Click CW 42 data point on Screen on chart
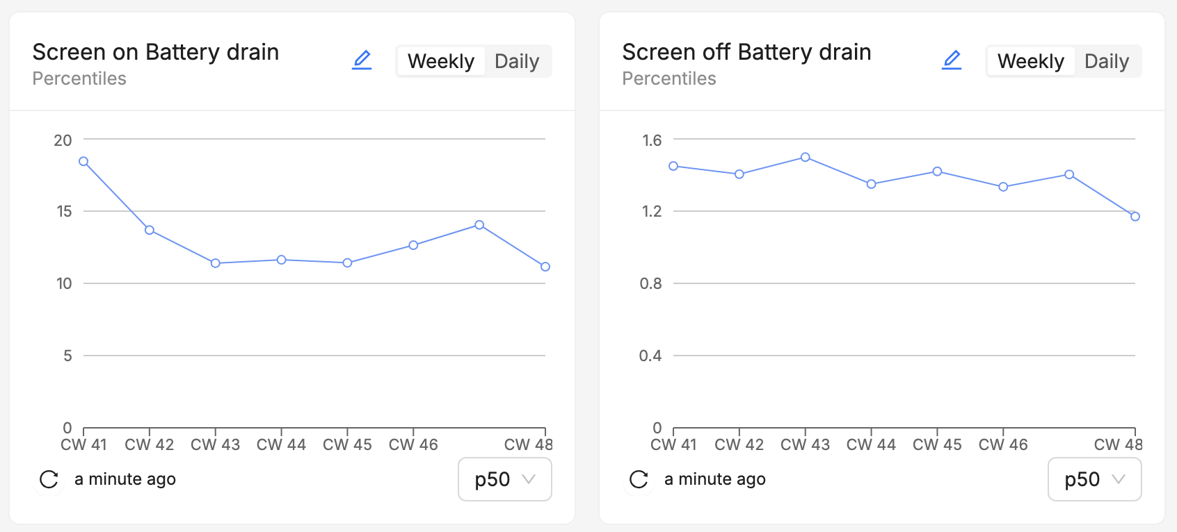Screen dimensions: 1177x532 pos(150,230)
